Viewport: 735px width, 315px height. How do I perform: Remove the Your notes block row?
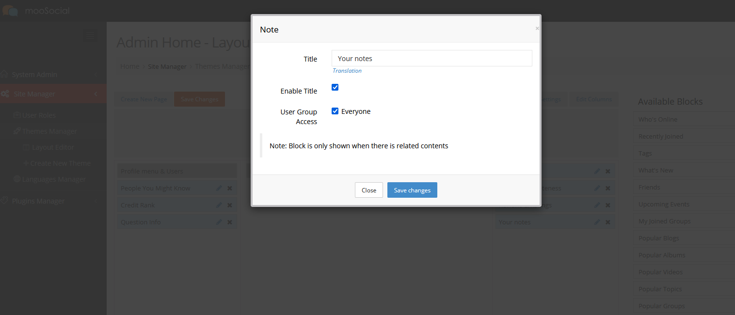(x=608, y=222)
